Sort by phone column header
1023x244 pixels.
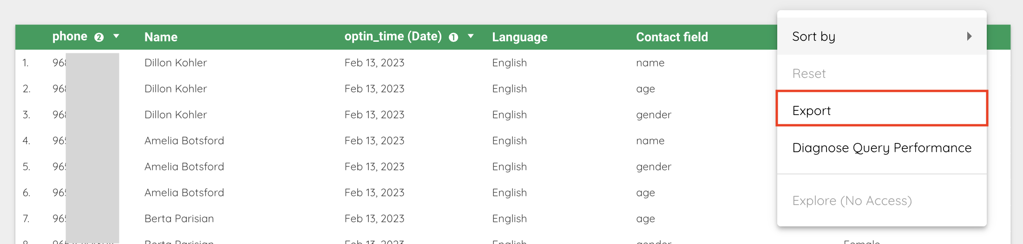70,37
